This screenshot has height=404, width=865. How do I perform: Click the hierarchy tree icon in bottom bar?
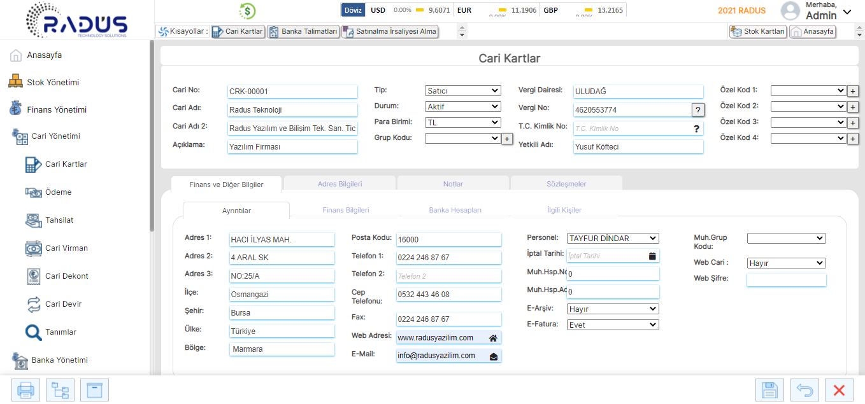(60, 390)
